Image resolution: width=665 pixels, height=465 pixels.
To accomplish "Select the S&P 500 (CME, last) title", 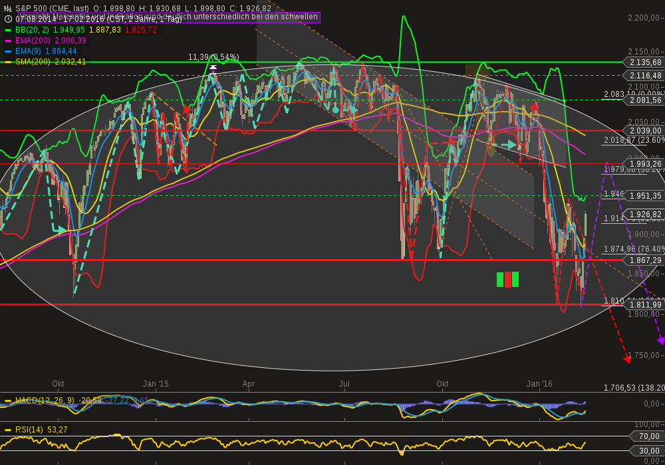I will coord(52,9).
